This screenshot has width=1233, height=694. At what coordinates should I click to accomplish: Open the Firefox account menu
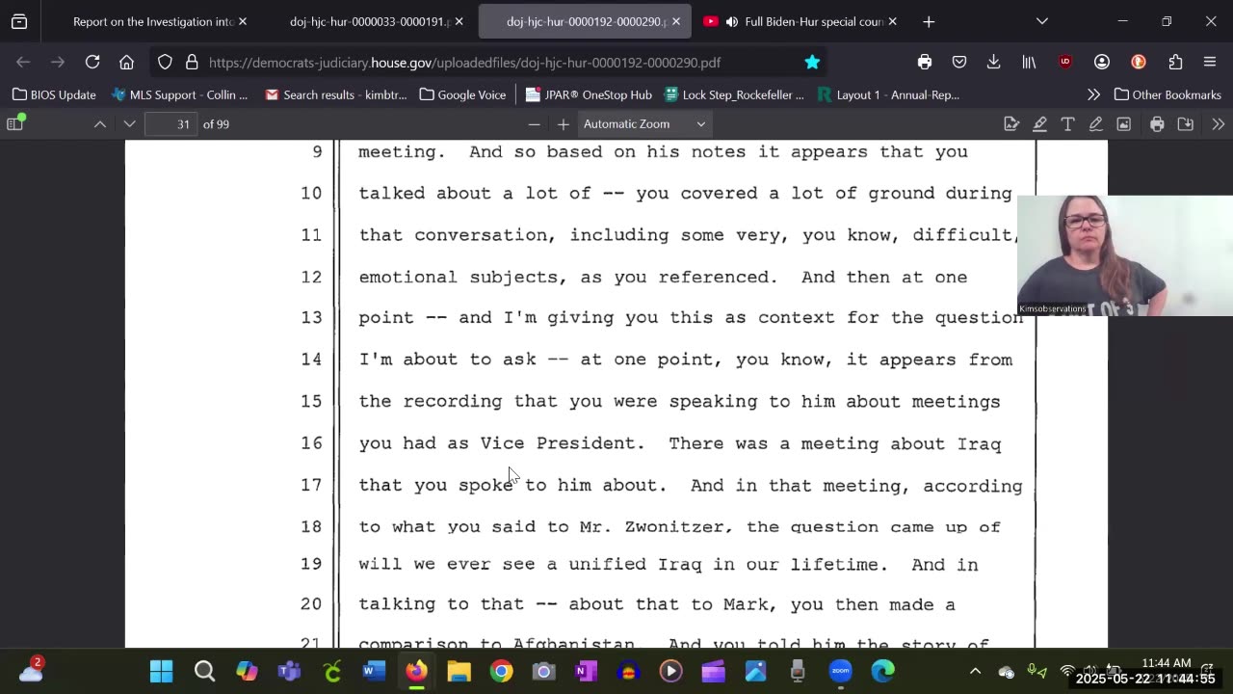[1102, 62]
